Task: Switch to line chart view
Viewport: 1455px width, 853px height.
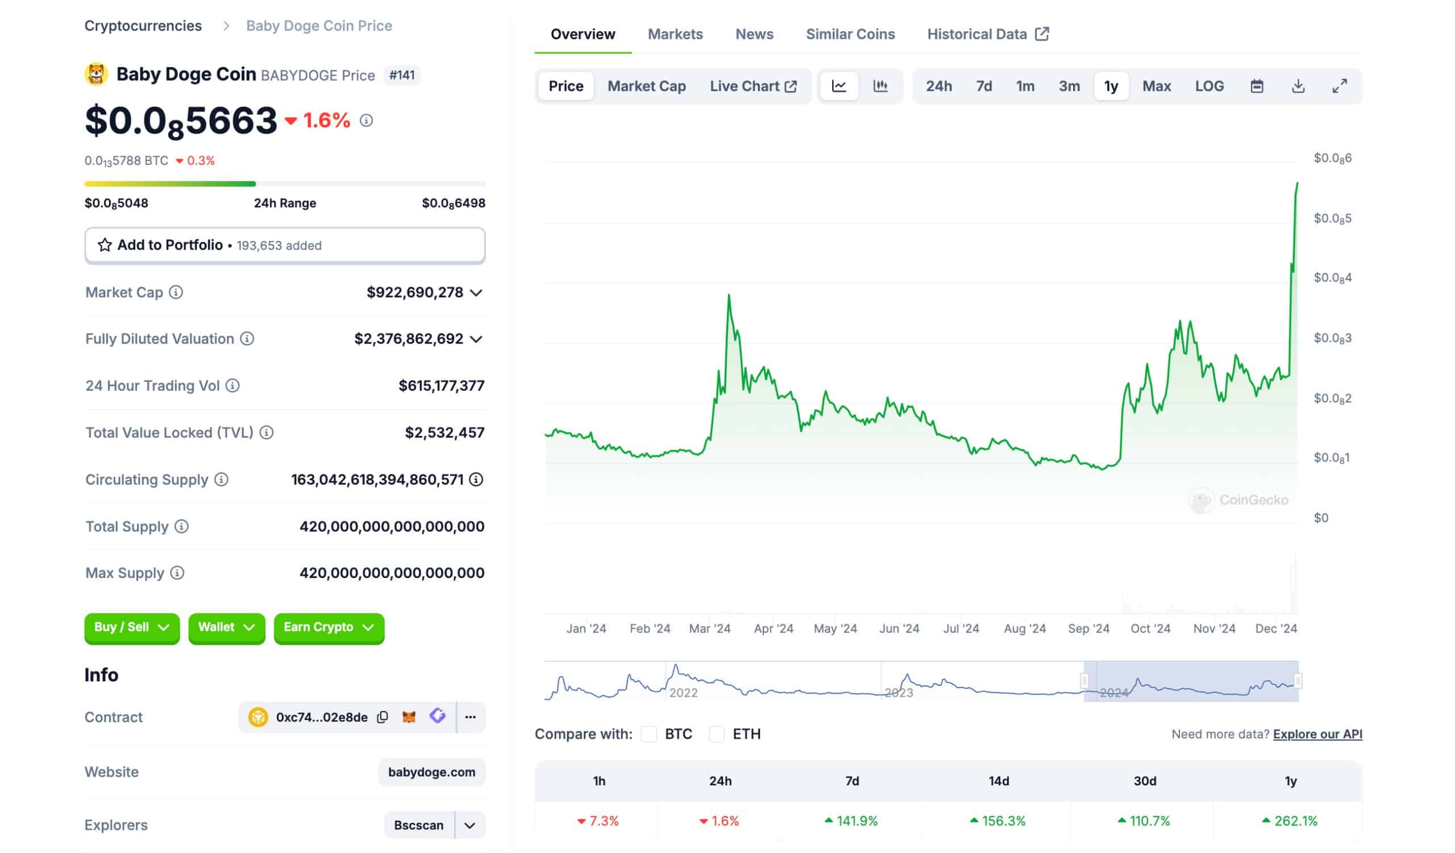Action: (839, 86)
